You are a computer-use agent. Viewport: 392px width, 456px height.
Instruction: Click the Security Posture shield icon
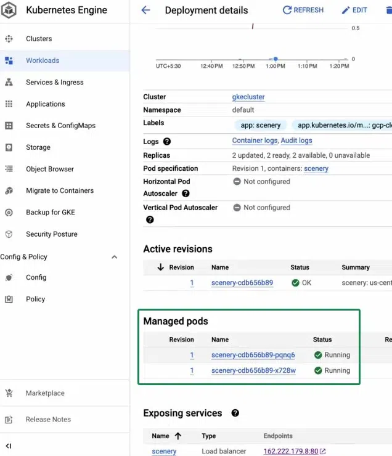(9, 234)
